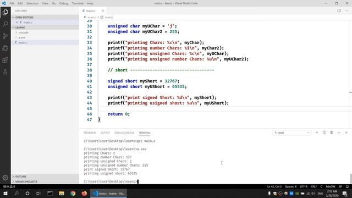Switch to the Output panel tab

105,133
